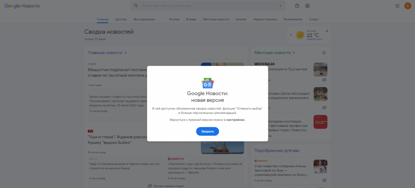The image size is (415, 188).
Task: Select the Для вас tab
Action: (x=121, y=19)
